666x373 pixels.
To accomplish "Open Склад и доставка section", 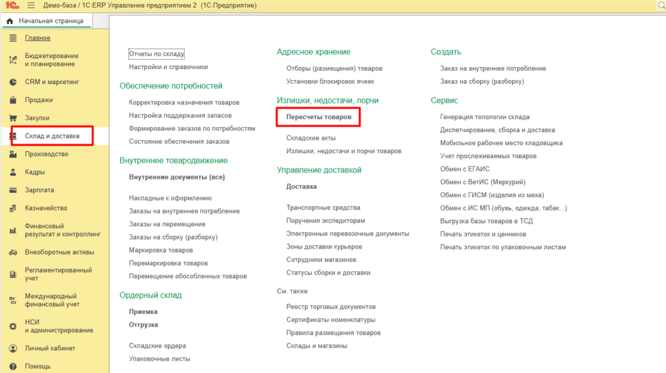I will [x=52, y=136].
